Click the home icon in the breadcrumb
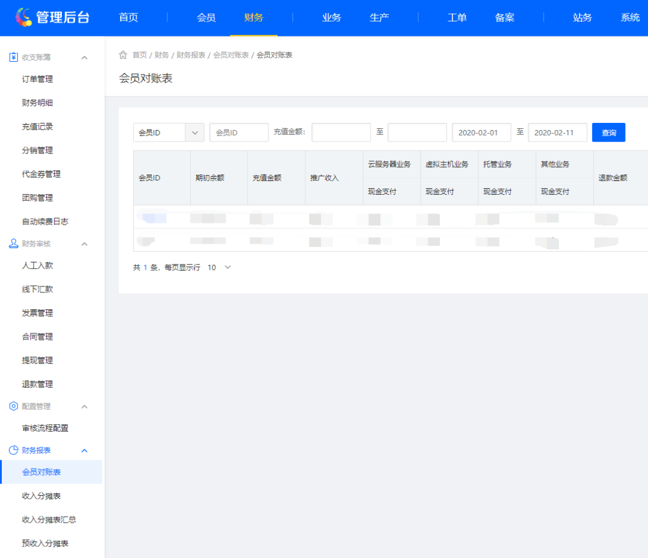This screenshot has height=558, width=648. click(123, 55)
